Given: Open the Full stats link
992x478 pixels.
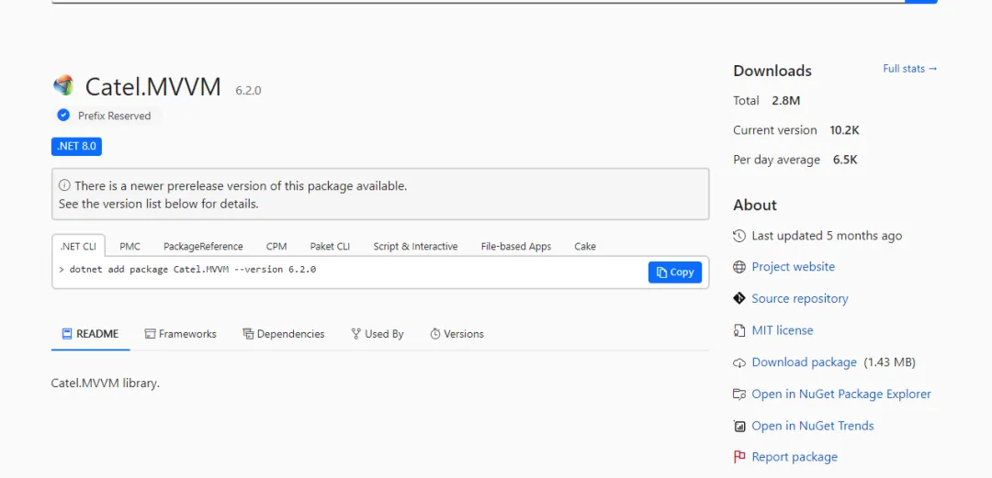Looking at the screenshot, I should click(x=910, y=68).
